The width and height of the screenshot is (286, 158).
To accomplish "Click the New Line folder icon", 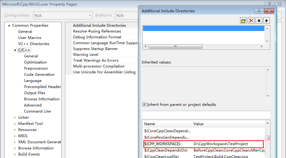I will click(x=243, y=21).
